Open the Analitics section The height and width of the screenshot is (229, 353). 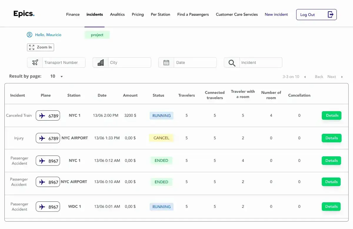pyautogui.click(x=117, y=14)
